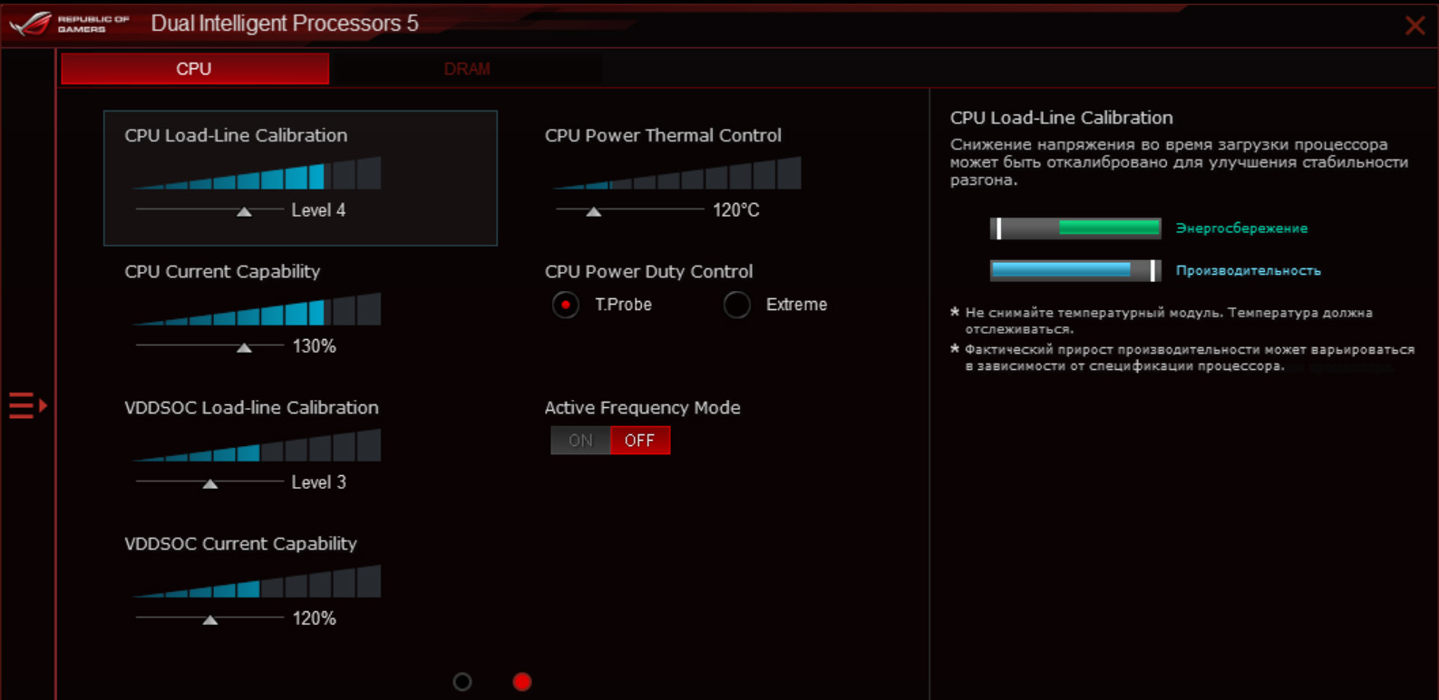Click the blue Производительность indicator bar
This screenshot has width=1439, height=700.
pyautogui.click(x=1075, y=270)
